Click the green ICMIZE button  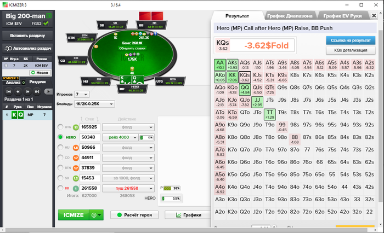click(74, 215)
